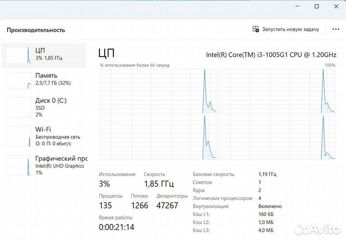Click the Intel(R) Core(TM) i3-1005G1 CPU name

click(271, 54)
